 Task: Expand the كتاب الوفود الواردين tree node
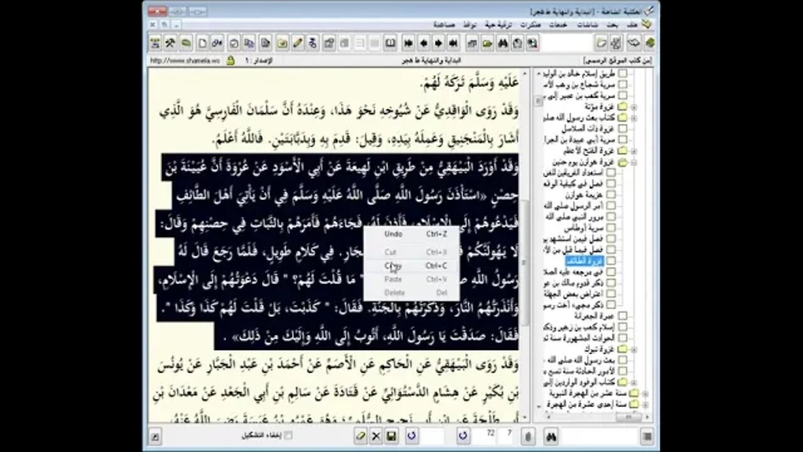click(x=634, y=382)
